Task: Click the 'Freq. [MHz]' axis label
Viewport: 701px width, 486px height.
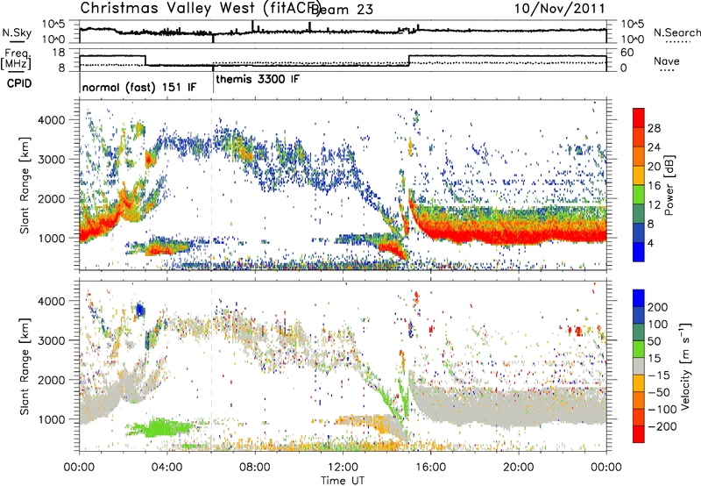Action: [x=17, y=59]
